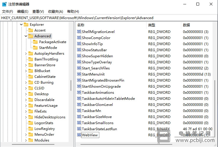Click the StartMigratedBrowserPin value icon
This screenshot has width=218, height=147.
[79, 80]
